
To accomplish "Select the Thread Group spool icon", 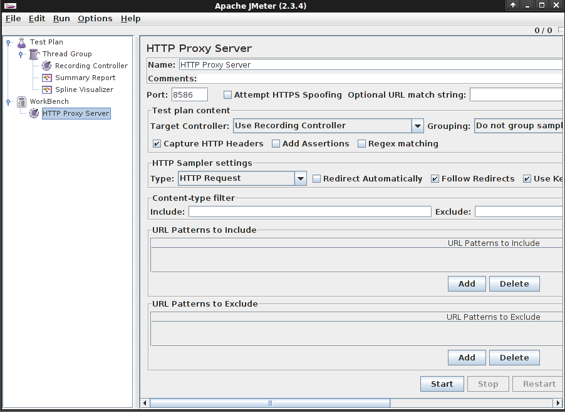I will coord(34,54).
